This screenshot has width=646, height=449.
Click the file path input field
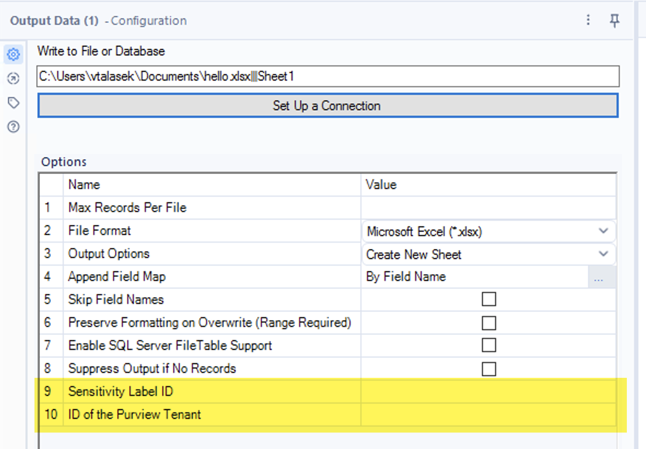tap(327, 77)
